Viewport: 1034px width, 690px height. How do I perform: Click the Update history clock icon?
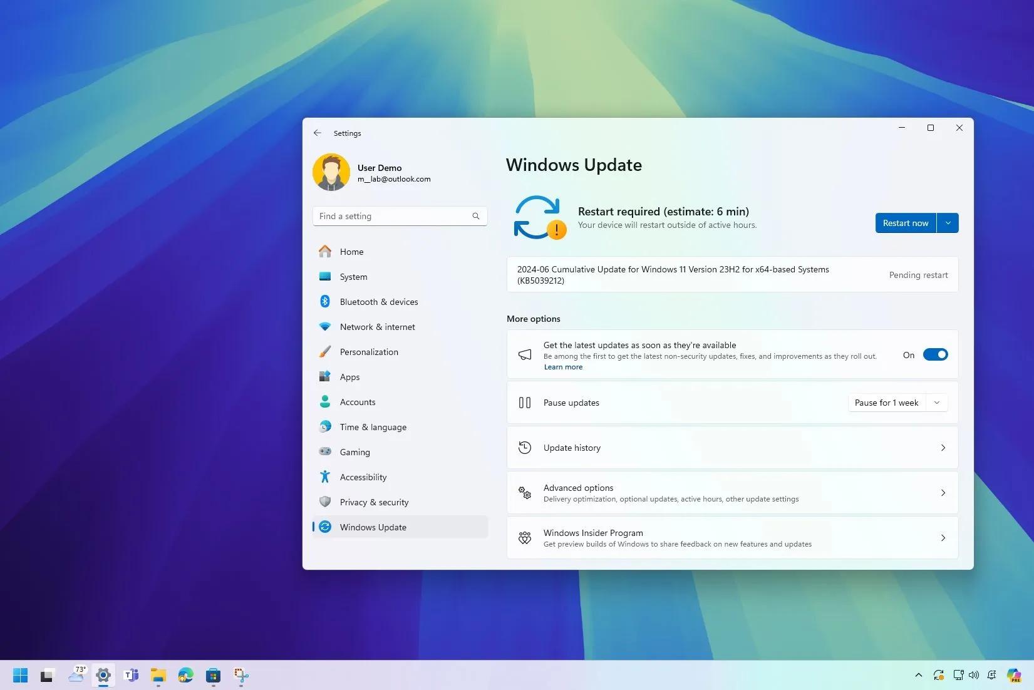[525, 448]
